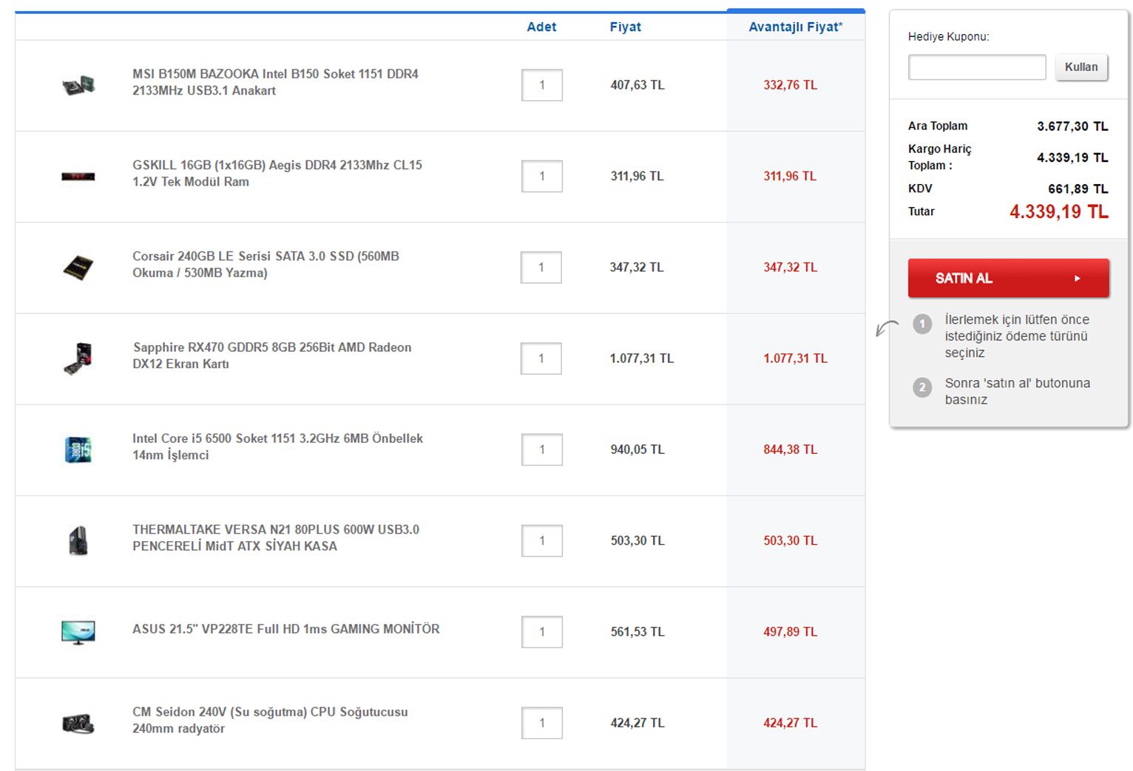Click the quantity field for Intel Core i5 6500

coord(542,449)
